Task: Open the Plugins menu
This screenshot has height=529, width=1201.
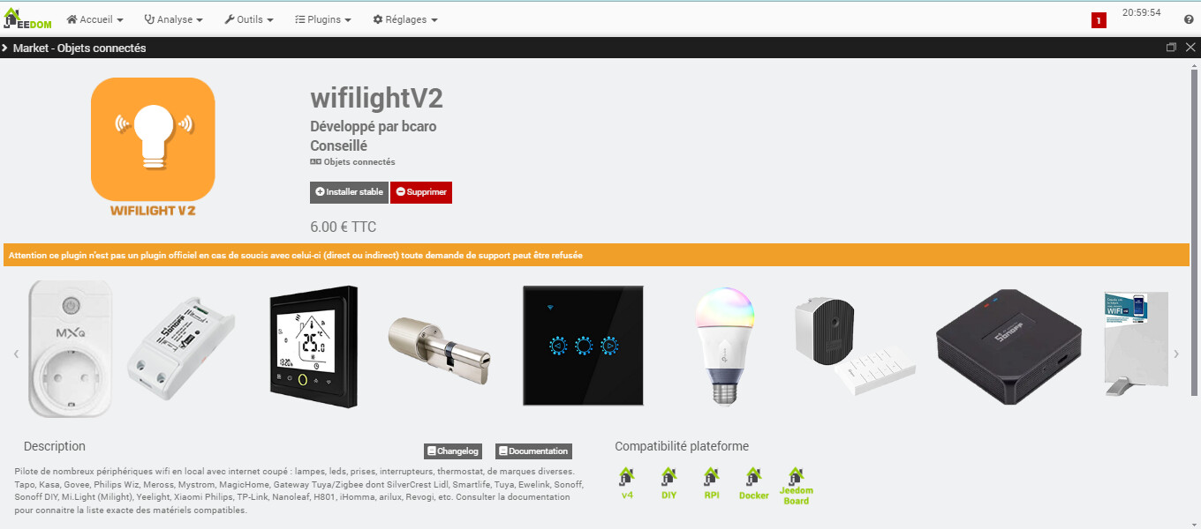Action: (x=323, y=19)
